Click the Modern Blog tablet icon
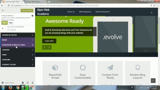Image resolution: width=160 pixels, height=90 pixels. [x=138, y=67]
